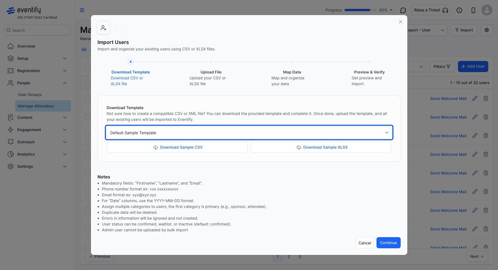This screenshot has height=270, width=498.
Task: Click the Next pagination button
Action: click(477, 256)
